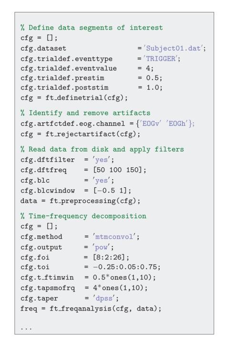Click the 'TRIGGER' eventtype string

click(161, 59)
